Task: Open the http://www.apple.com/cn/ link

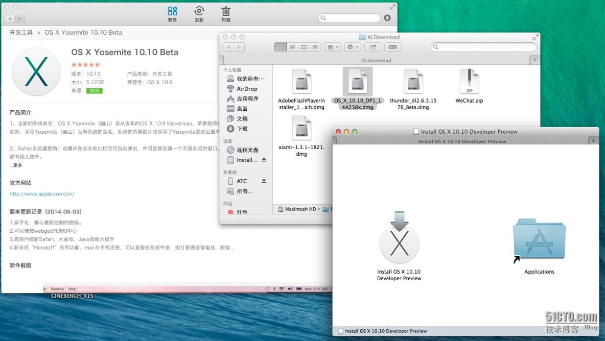Action: [42, 193]
